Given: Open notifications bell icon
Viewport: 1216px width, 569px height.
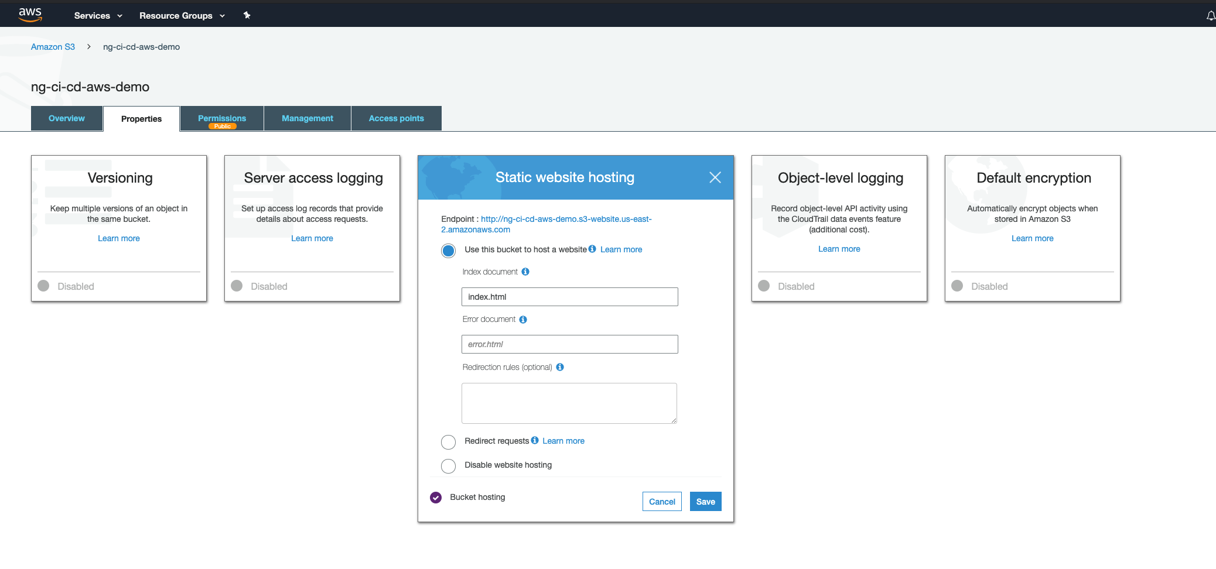Looking at the screenshot, I should click(x=1210, y=16).
